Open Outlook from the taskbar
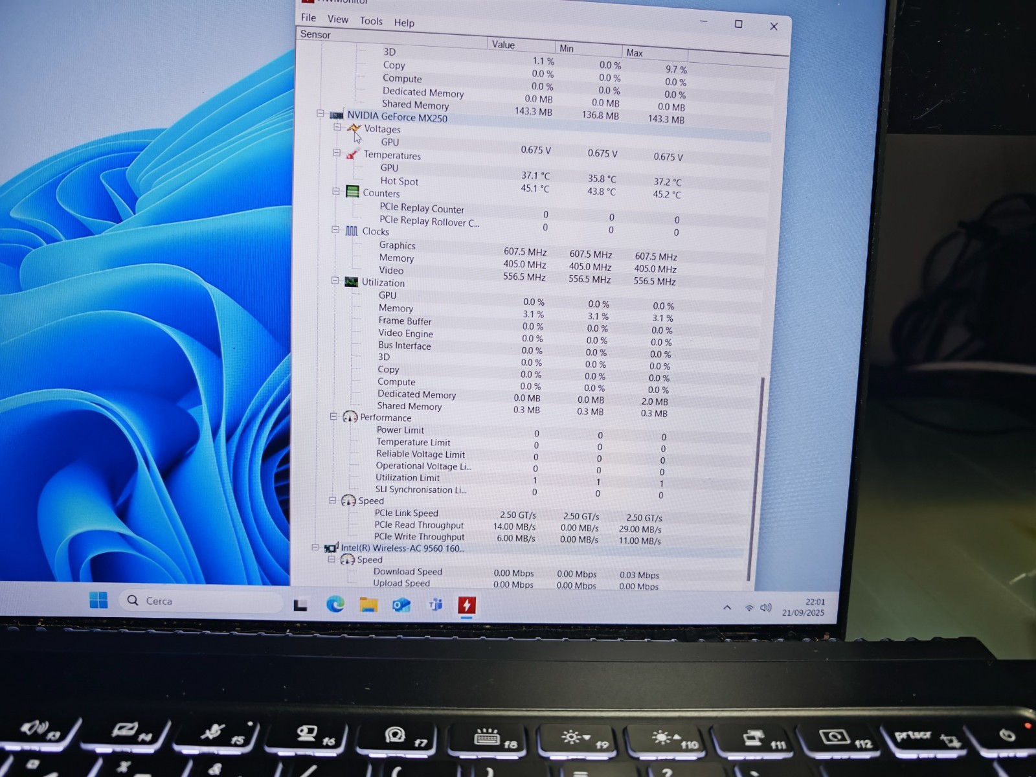 401,605
